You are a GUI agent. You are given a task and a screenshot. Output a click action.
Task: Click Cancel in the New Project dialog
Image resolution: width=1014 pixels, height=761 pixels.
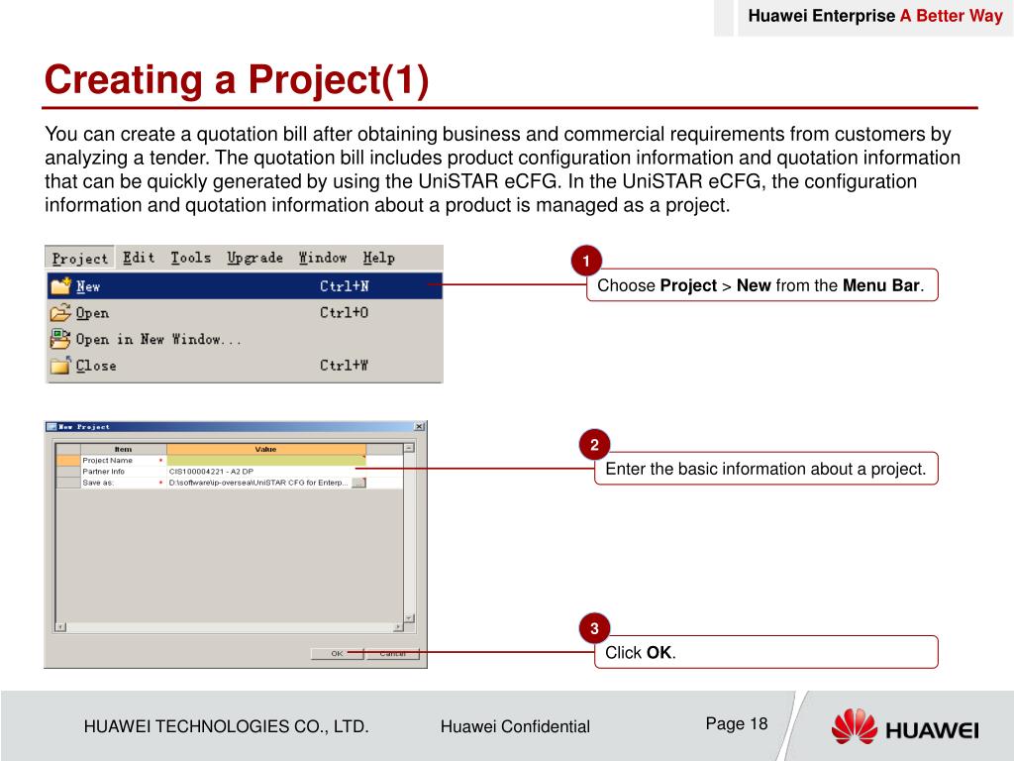(392, 654)
